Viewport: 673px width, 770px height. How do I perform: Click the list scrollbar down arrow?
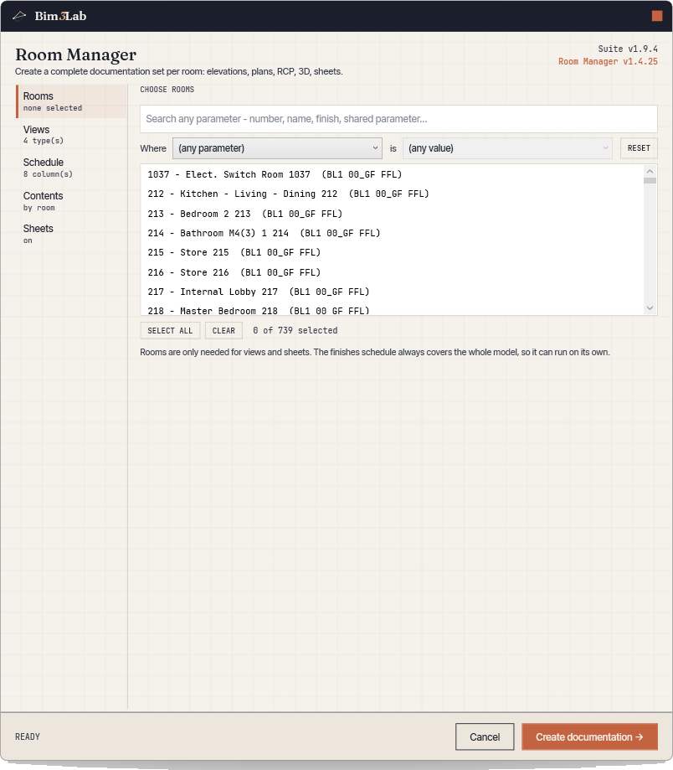[x=650, y=307]
